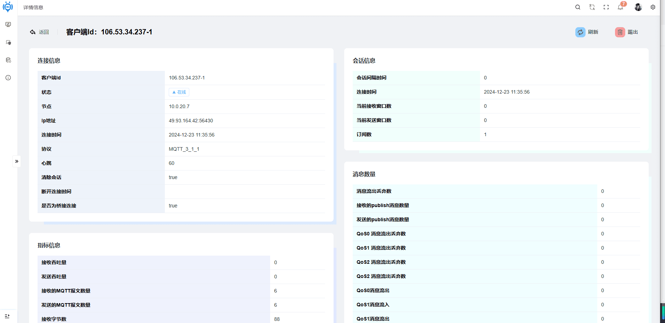The image size is (665, 323).
Task: Select the protocol value MQTT_3_1_1
Action: (184, 149)
